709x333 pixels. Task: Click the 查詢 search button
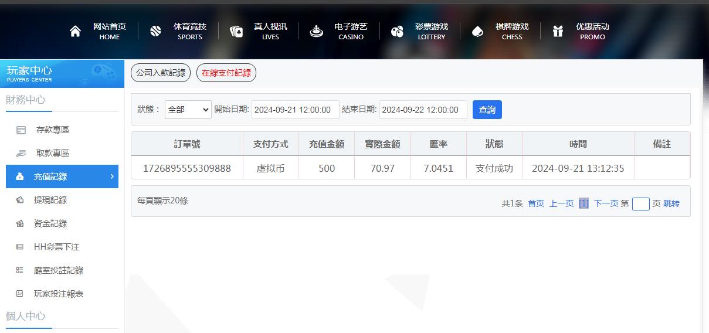(x=487, y=110)
